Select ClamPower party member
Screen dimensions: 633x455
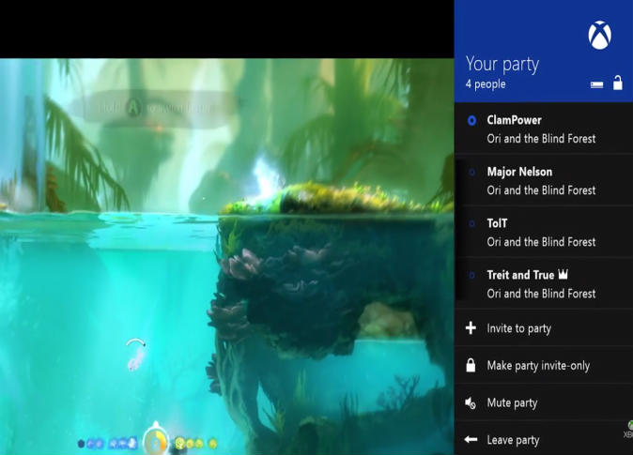click(544, 129)
